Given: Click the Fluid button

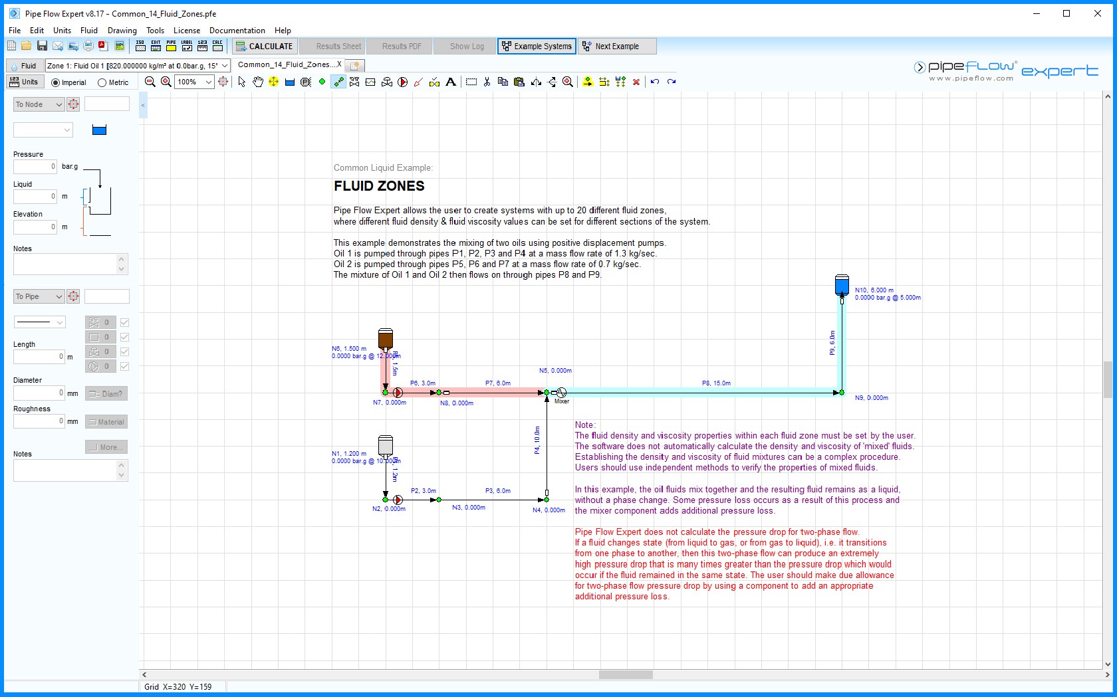Looking at the screenshot, I should pyautogui.click(x=25, y=66).
